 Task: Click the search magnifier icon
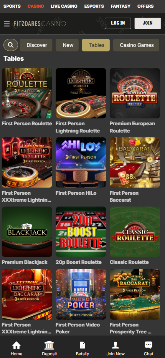pos(10,45)
